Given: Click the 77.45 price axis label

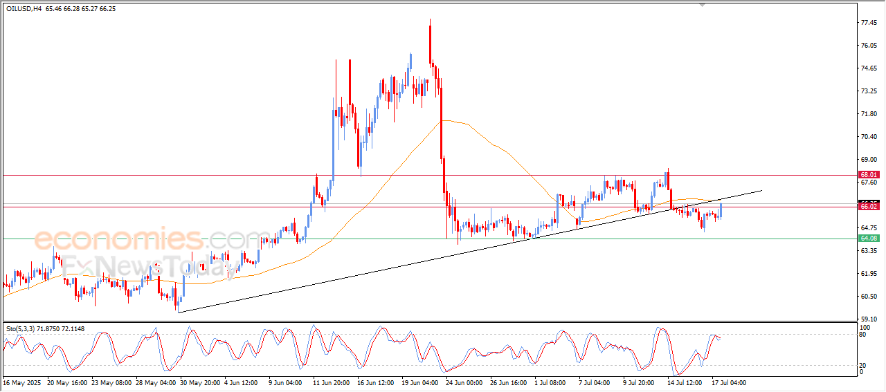Looking at the screenshot, I should [869, 23].
